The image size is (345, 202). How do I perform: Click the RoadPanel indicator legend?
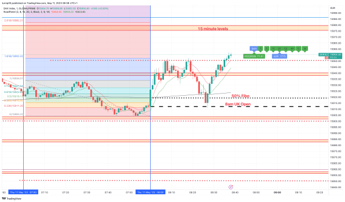coord(26,12)
